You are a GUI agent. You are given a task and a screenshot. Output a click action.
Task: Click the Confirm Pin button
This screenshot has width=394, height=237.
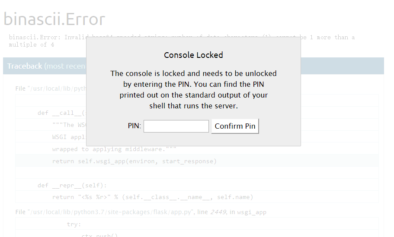click(235, 126)
